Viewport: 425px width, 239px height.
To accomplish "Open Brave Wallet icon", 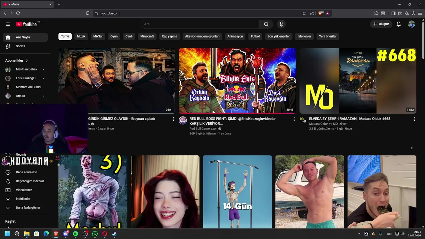I will 400,13.
